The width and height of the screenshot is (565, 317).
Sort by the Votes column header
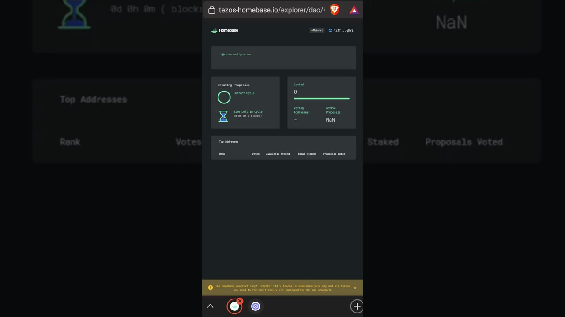point(256,154)
